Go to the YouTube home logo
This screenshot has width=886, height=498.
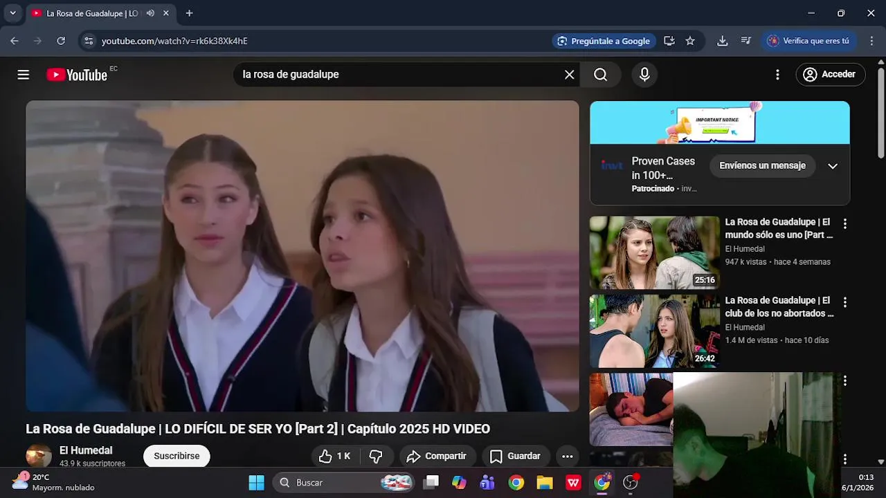coord(77,75)
